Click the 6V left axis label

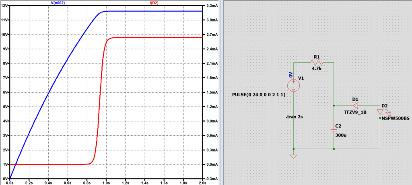pyautogui.click(x=6, y=92)
